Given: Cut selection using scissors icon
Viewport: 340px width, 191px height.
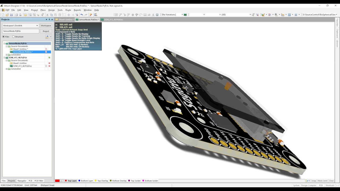Looking at the screenshot, I should [47, 15].
